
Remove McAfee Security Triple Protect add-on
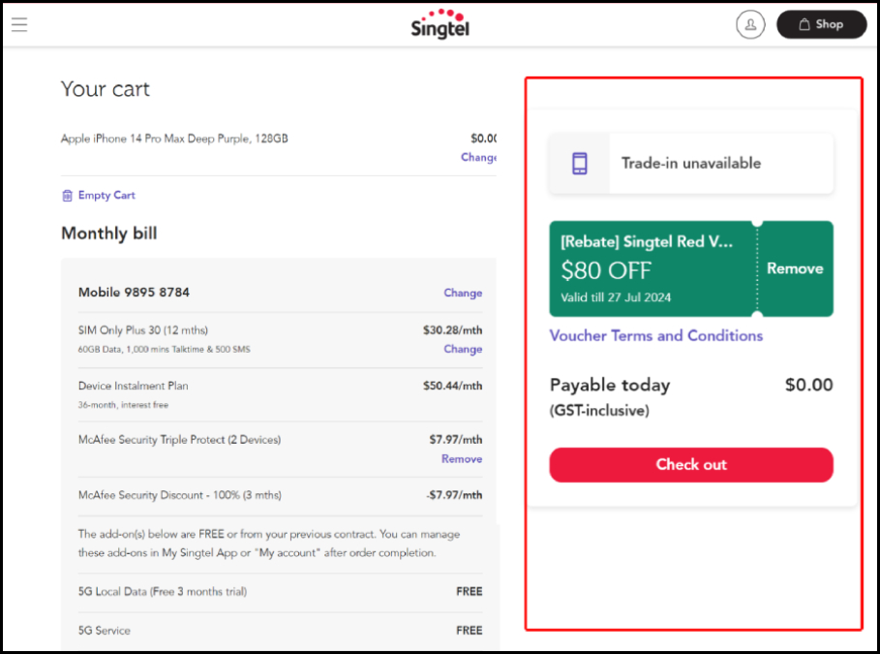[462, 459]
